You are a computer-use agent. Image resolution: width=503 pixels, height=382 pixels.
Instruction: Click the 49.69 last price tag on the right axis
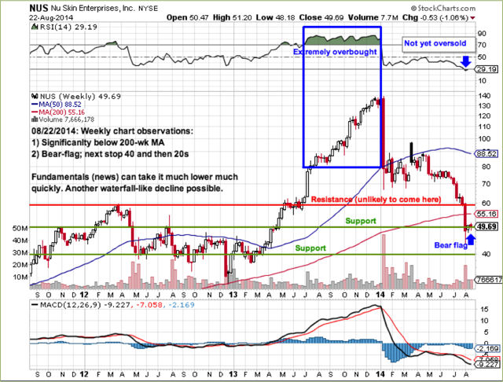(x=486, y=226)
